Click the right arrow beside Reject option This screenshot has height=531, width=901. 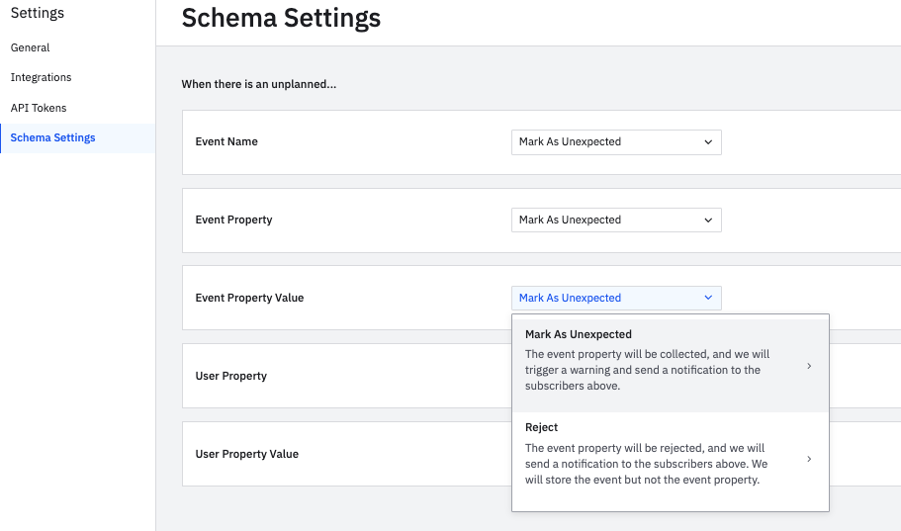pos(809,459)
